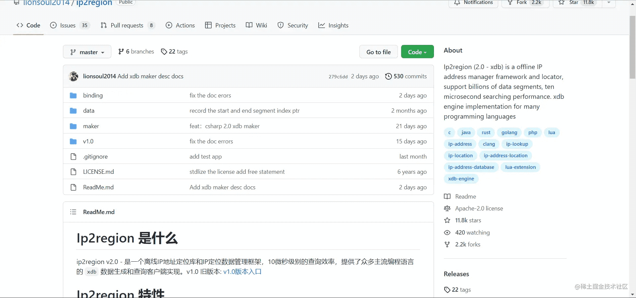This screenshot has width=636, height=298.
Task: Click the star icon beside 11.8k stars
Action: coord(447,220)
